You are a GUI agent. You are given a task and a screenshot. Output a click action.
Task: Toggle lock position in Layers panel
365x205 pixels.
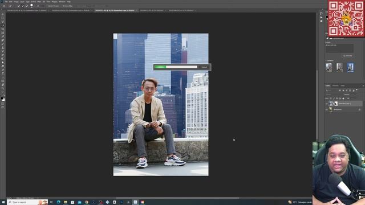click(336, 99)
